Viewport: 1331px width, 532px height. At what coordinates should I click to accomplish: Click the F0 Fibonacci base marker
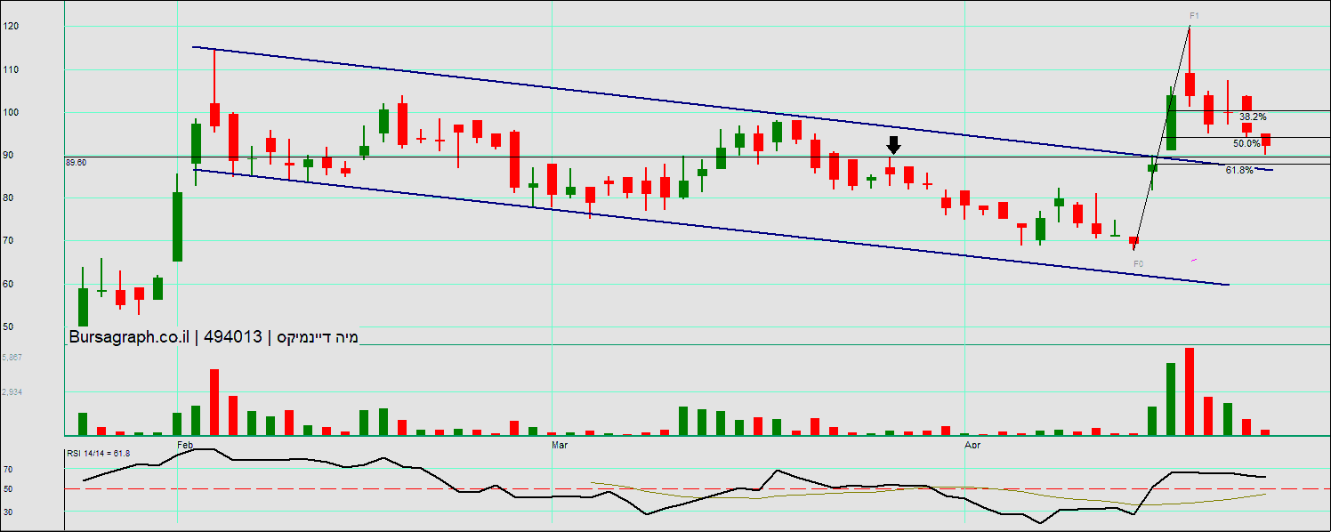tap(1138, 264)
